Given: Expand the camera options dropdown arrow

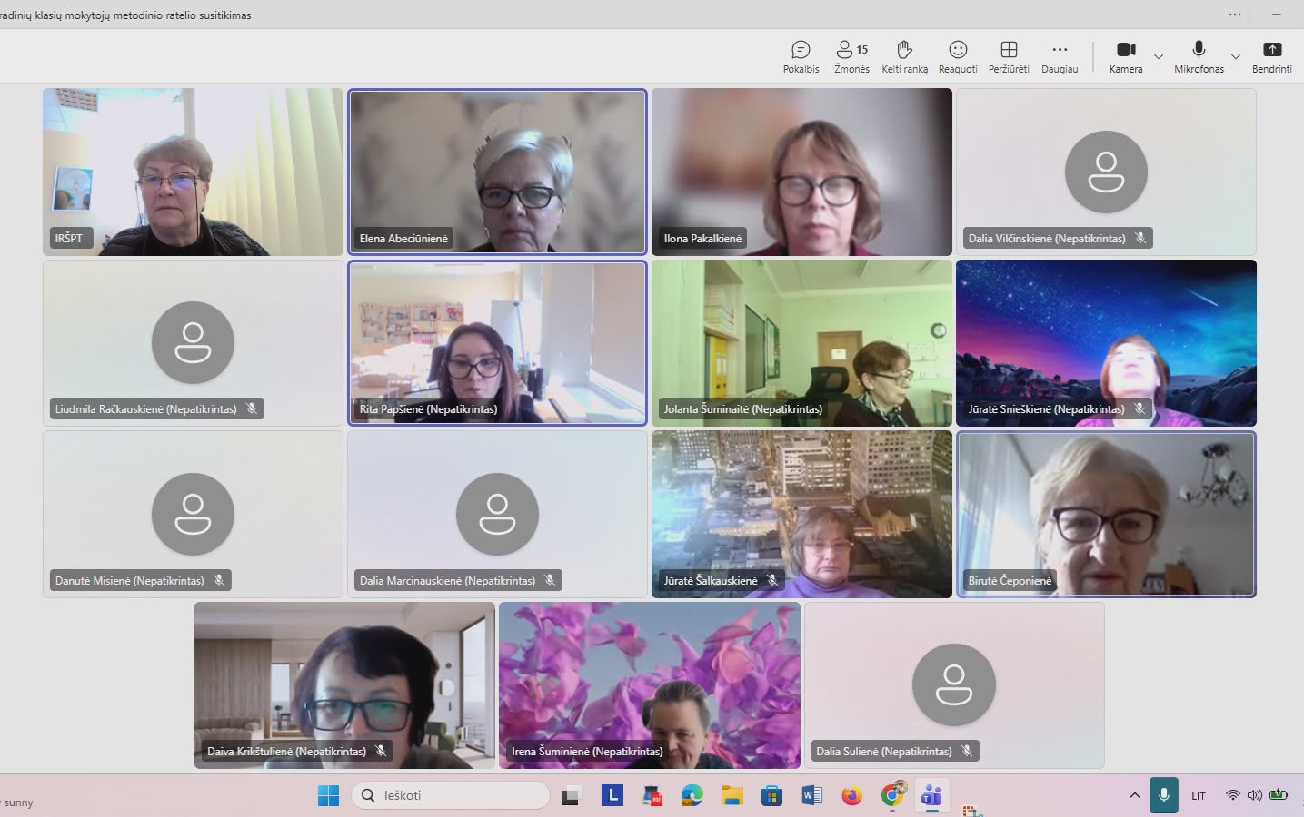Looking at the screenshot, I should pos(1159,57).
